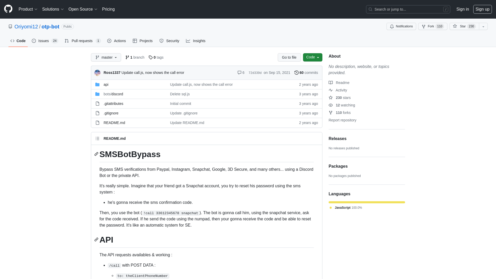Toggle Star on otp-bot repository
Screen dimensions: 496x279
pyautogui.click(x=464, y=26)
